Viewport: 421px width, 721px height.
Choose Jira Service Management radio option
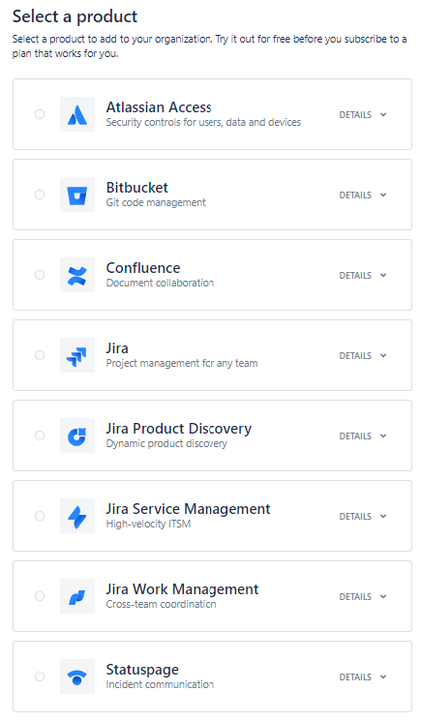click(x=40, y=516)
